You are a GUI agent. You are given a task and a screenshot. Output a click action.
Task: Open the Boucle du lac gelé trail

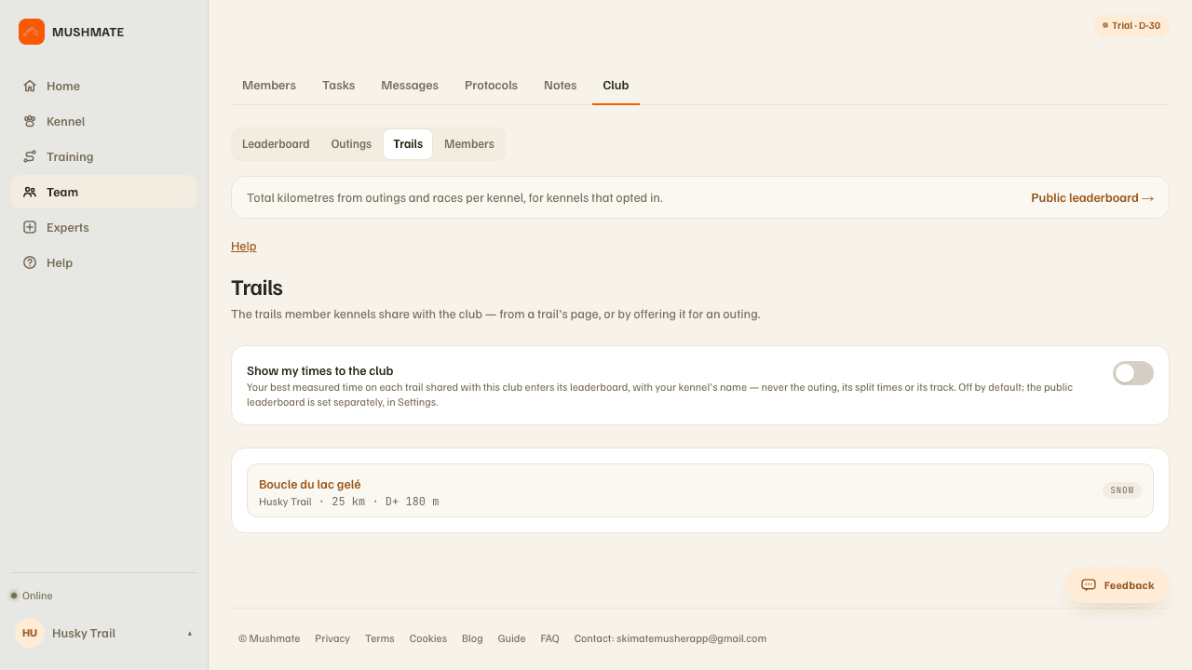[x=700, y=490]
